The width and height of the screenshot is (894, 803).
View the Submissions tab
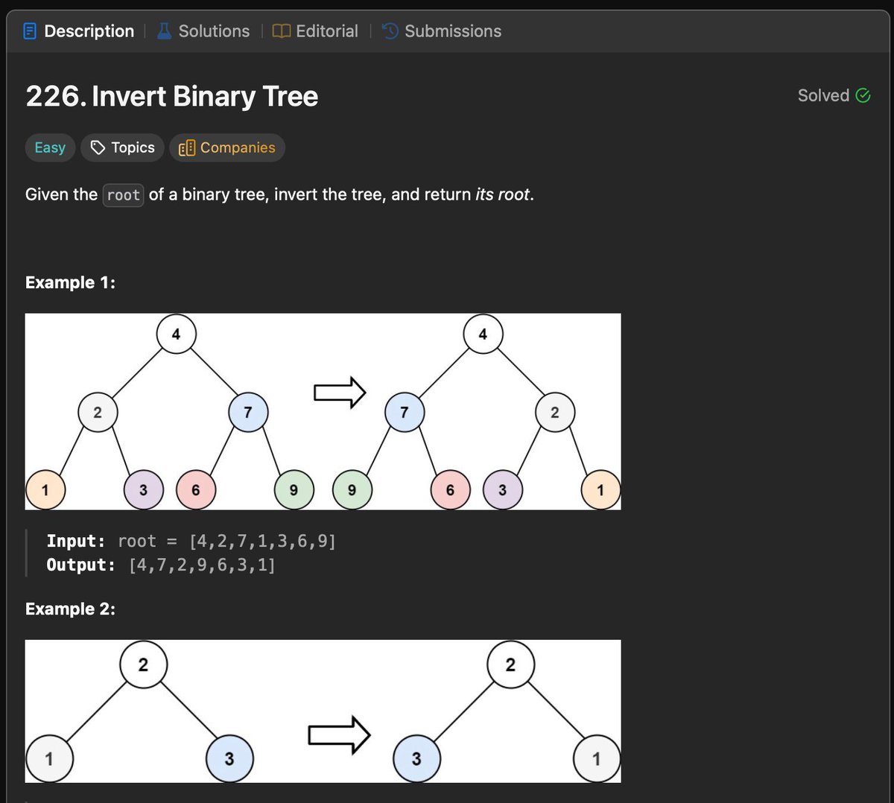tap(442, 31)
